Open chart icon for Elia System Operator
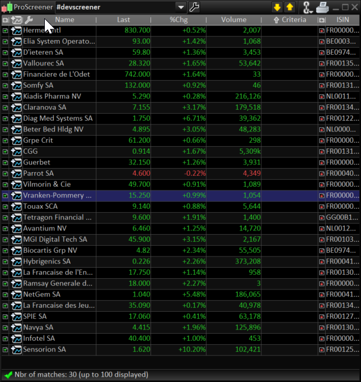 point(17,41)
